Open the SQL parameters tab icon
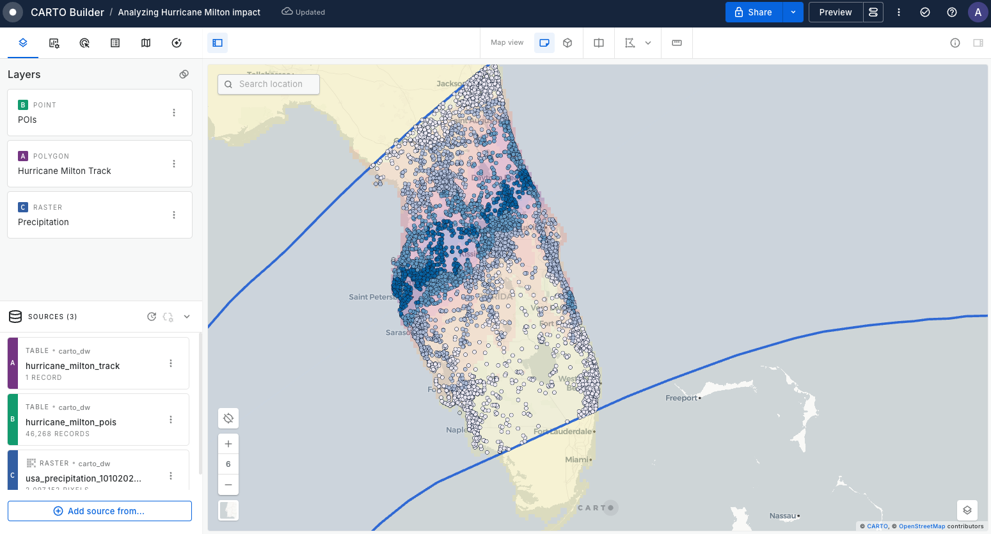Image resolution: width=991 pixels, height=534 pixels. tap(177, 43)
